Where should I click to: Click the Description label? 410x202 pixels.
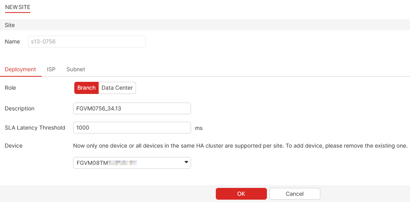point(20,108)
